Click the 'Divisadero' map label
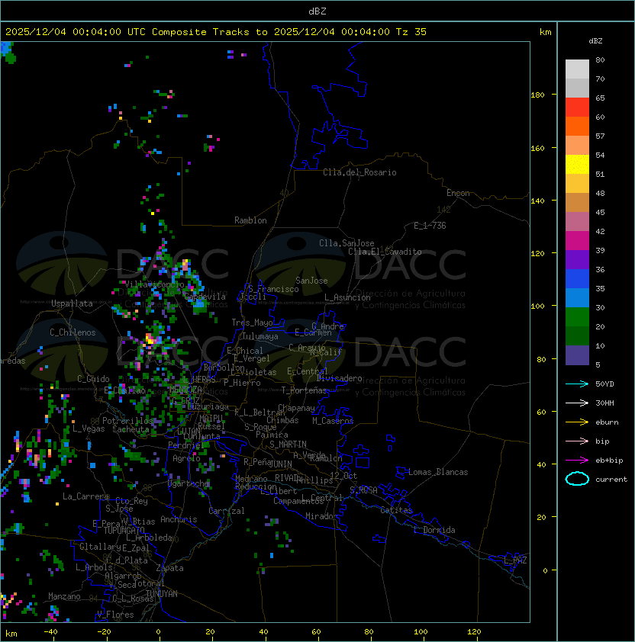The width and height of the screenshot is (635, 642). point(339,378)
